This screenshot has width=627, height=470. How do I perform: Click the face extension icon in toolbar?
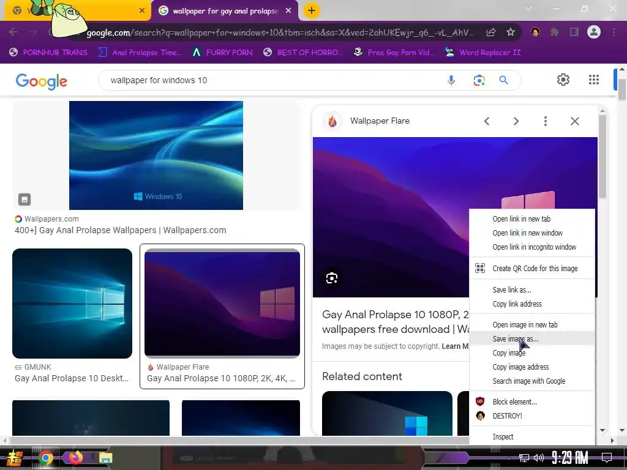coord(535,32)
